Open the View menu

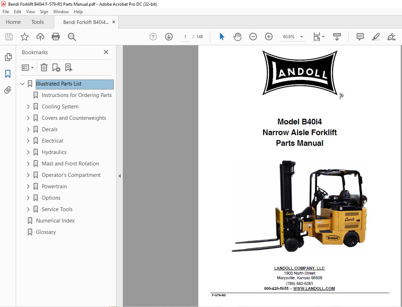point(30,12)
